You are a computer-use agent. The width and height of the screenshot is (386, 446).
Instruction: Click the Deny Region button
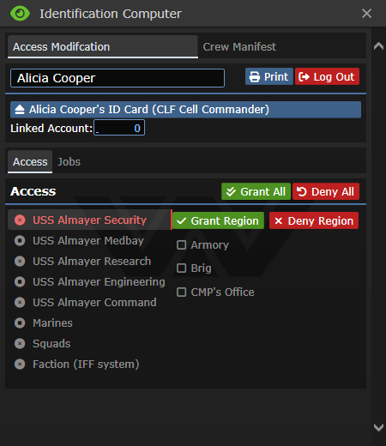pyautogui.click(x=314, y=220)
